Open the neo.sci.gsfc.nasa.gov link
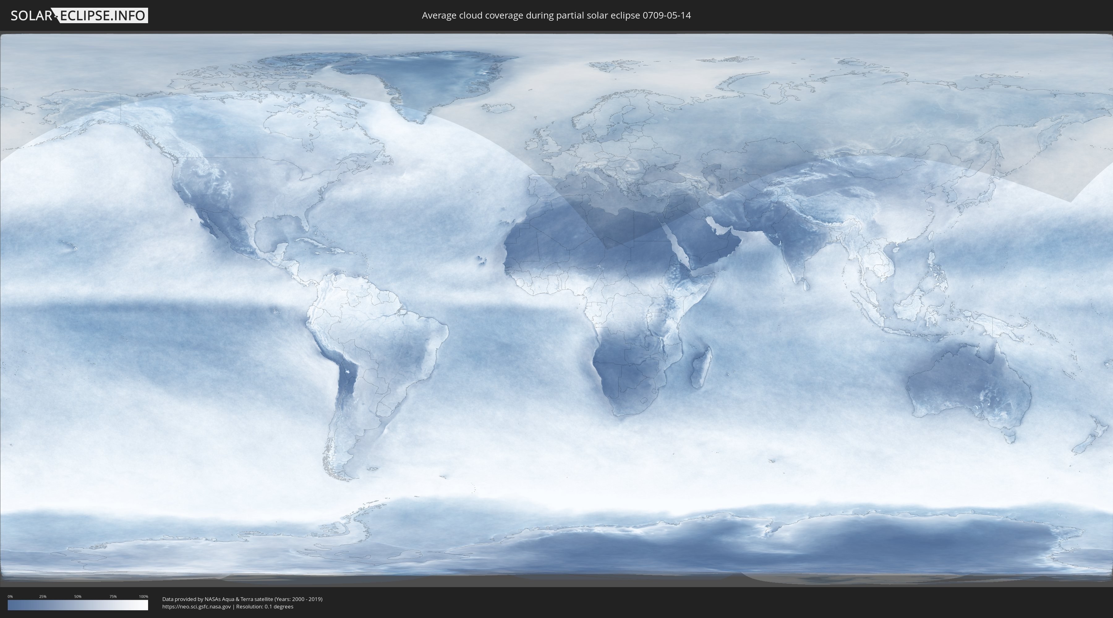Image resolution: width=1113 pixels, height=618 pixels. point(197,607)
